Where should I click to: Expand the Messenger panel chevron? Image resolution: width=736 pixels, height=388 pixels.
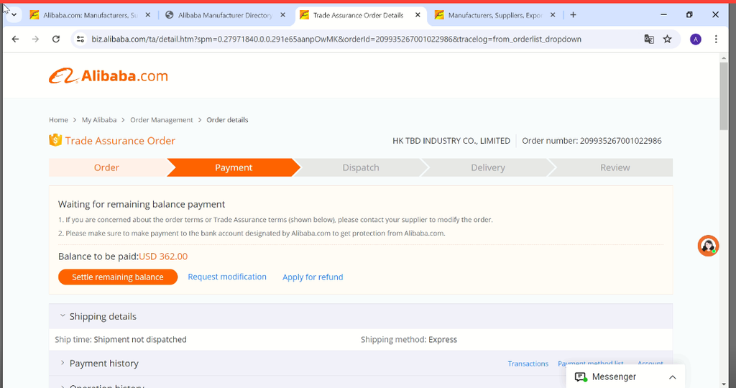(x=672, y=377)
